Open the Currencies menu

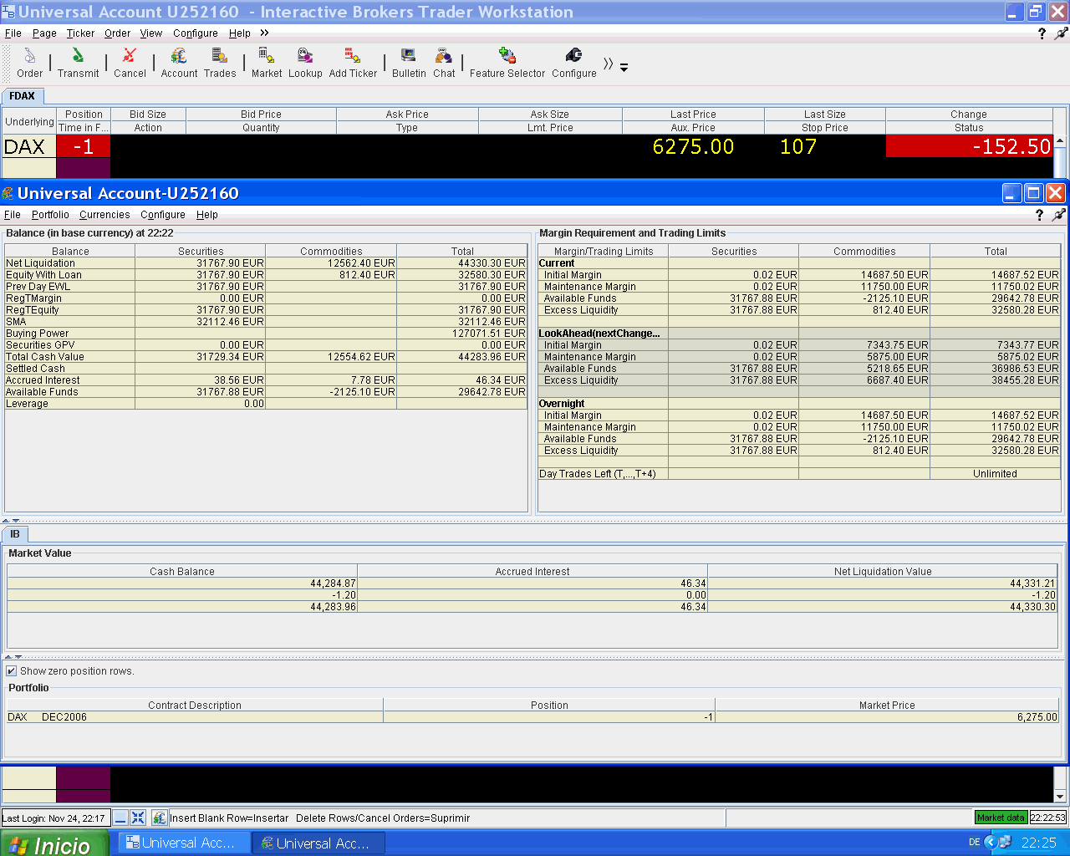tap(104, 215)
